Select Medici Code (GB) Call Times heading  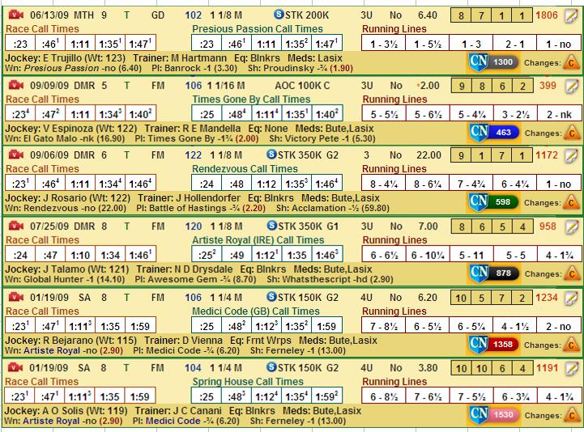pos(255,311)
